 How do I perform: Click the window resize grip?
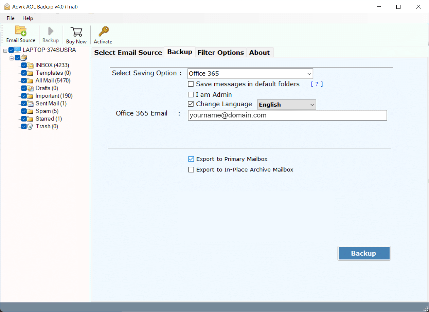point(426,309)
